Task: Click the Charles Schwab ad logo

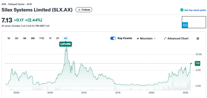Action: tap(185, 25)
